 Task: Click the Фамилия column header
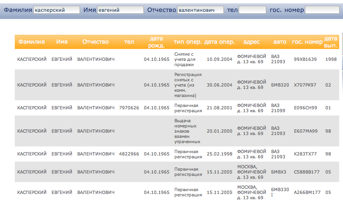(x=31, y=42)
